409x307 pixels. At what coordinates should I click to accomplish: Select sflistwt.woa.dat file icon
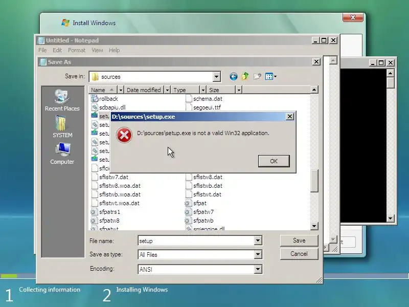pos(95,203)
